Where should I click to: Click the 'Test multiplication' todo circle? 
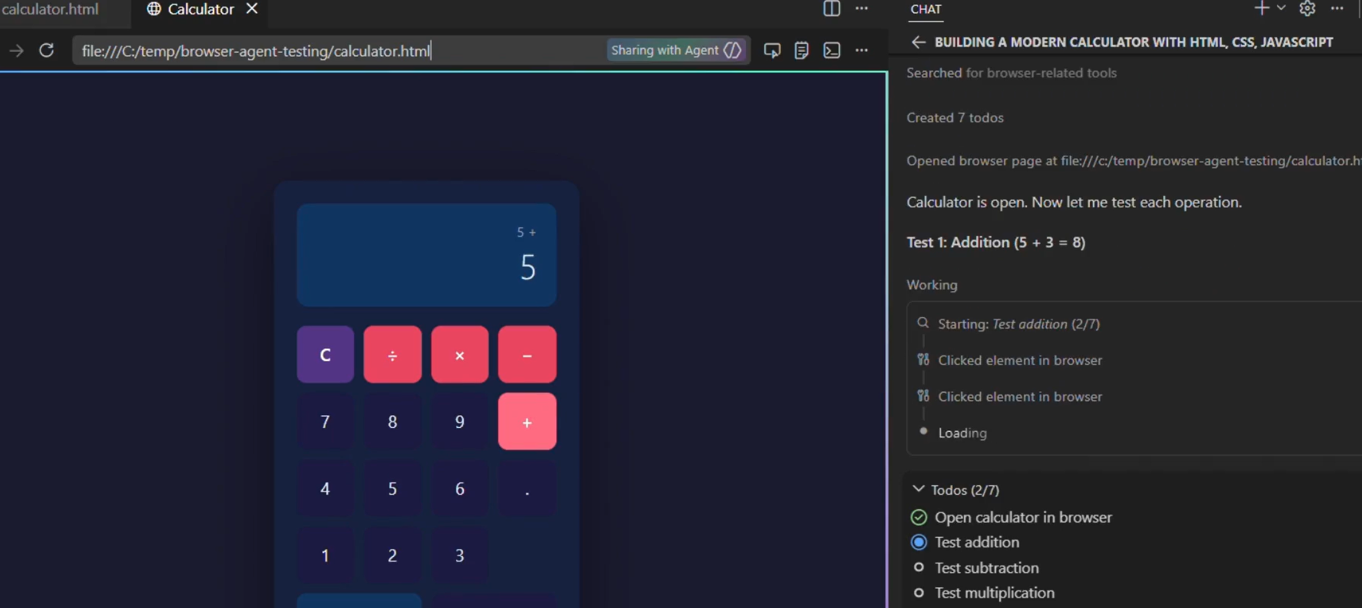(918, 593)
